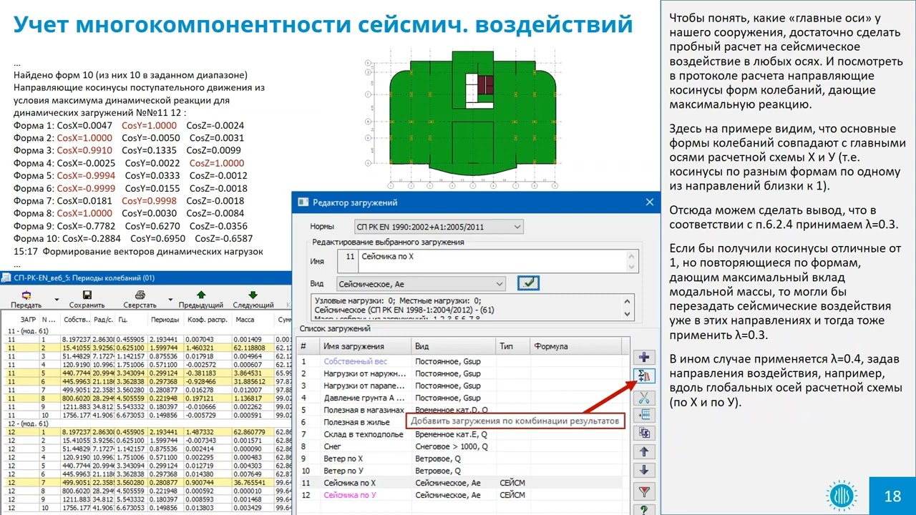Viewport: 916px width, 515px height.
Task: Open the Вид Сейсмическое, Ae combo box
Action: [x=420, y=283]
